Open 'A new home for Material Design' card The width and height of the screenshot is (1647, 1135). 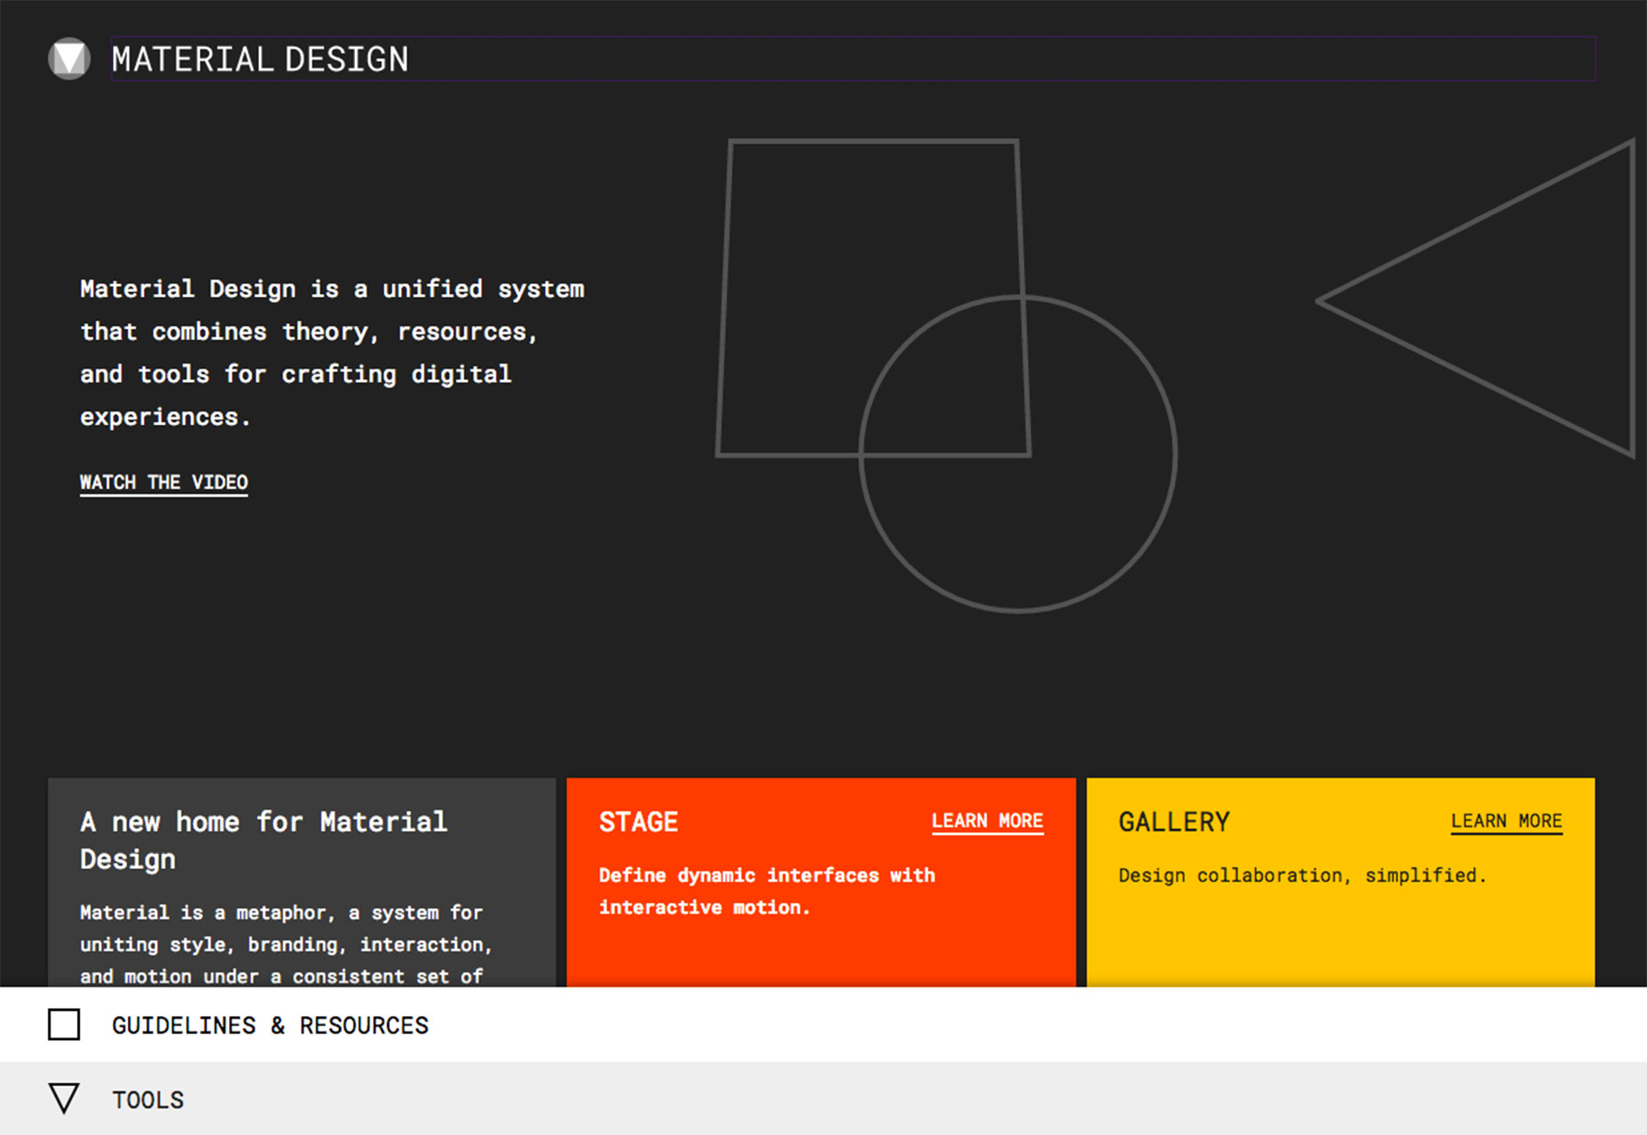pyautogui.click(x=302, y=882)
